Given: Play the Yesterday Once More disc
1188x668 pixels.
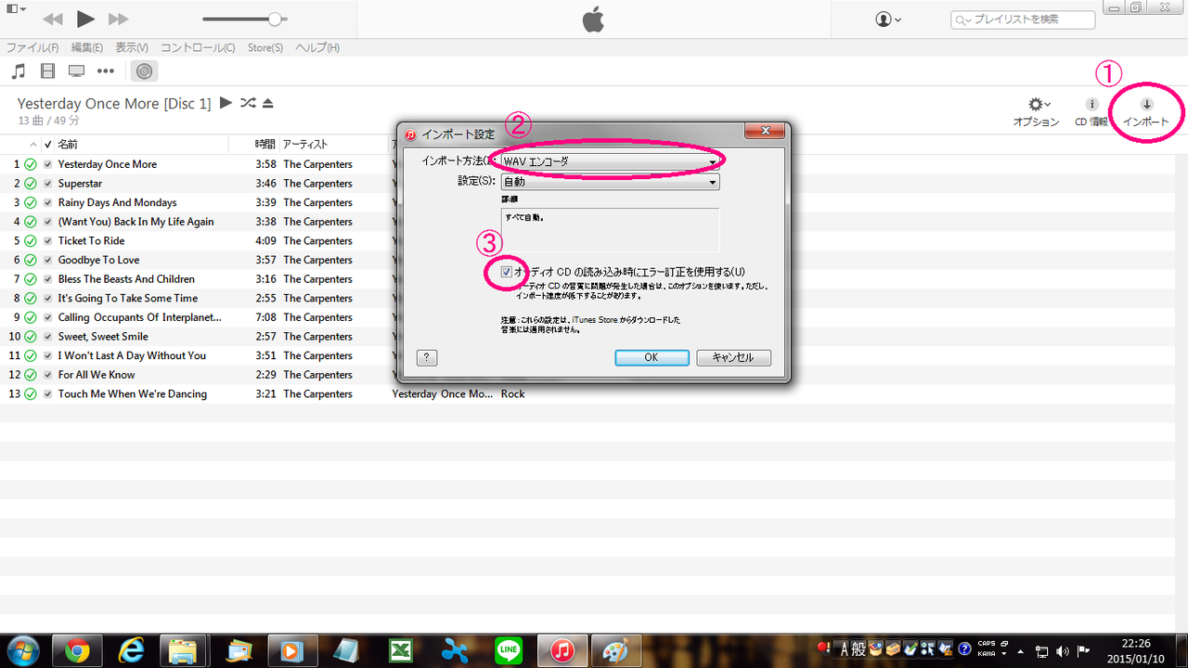Looking at the screenshot, I should pos(226,103).
